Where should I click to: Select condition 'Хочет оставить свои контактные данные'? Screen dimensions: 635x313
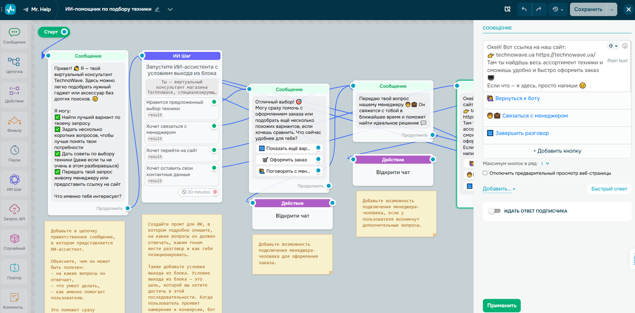(x=182, y=174)
